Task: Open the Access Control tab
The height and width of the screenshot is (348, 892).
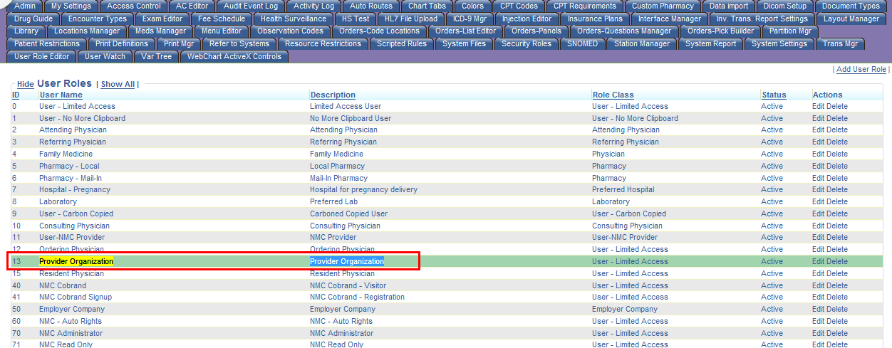Action: tap(133, 6)
